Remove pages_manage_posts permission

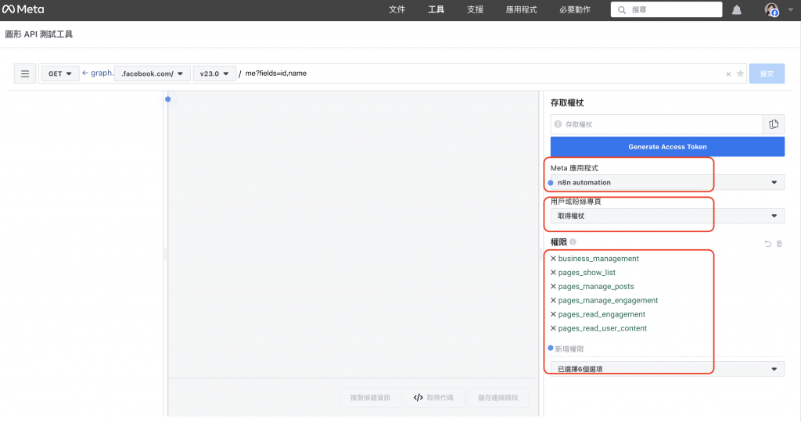pos(553,286)
